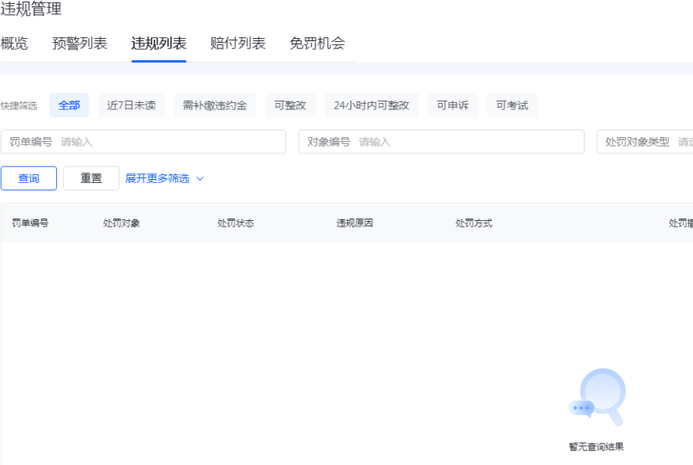Apply 24小时内可整改 quick filter
The height and width of the screenshot is (465, 693).
(x=371, y=105)
